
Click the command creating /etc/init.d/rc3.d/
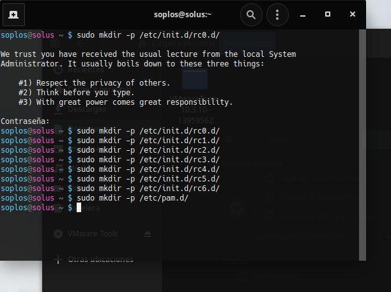pyautogui.click(x=148, y=160)
